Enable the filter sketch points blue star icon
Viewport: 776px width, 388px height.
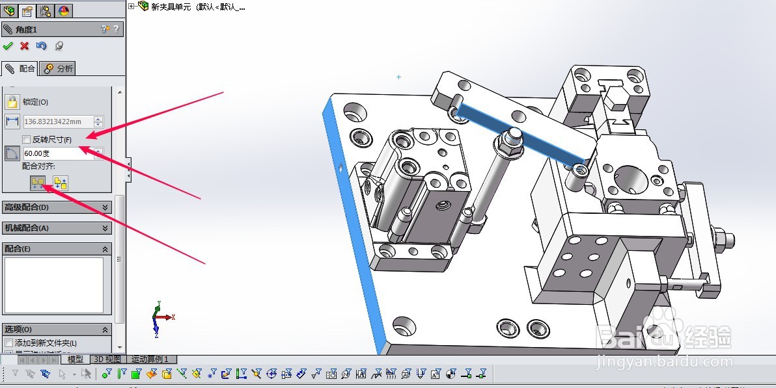[212, 374]
